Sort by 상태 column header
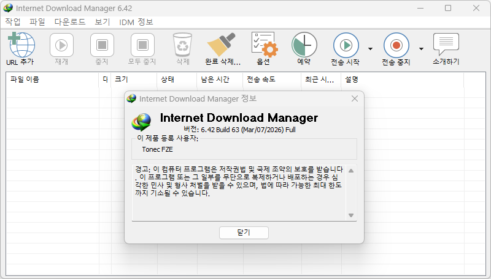 point(177,80)
